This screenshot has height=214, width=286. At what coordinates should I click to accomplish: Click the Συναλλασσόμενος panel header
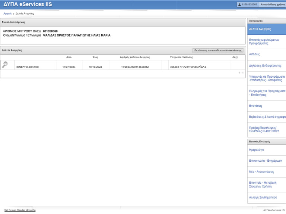(x=123, y=22)
